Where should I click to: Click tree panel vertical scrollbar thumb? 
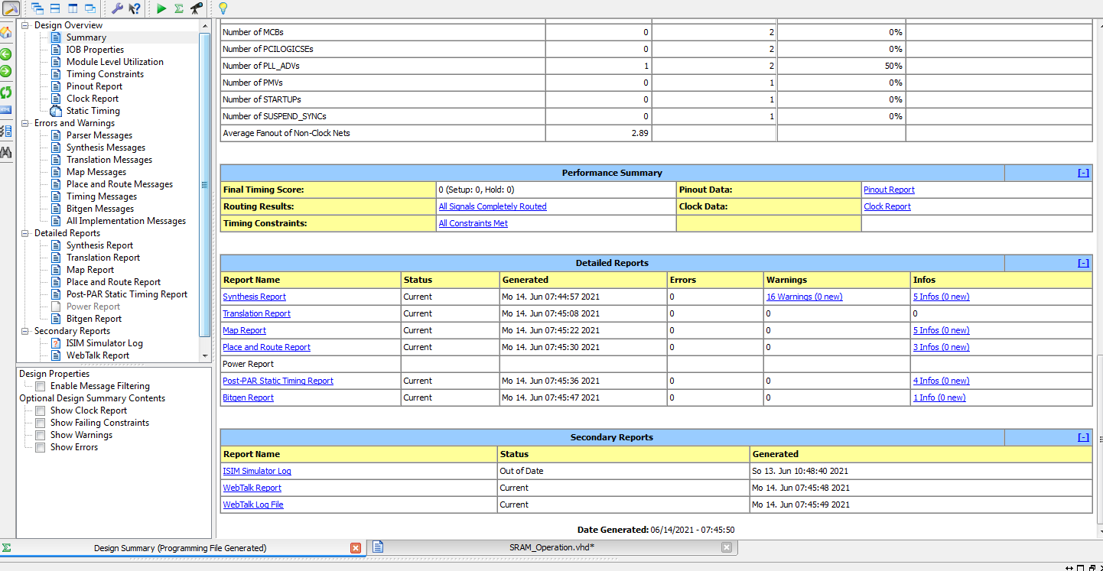204,184
